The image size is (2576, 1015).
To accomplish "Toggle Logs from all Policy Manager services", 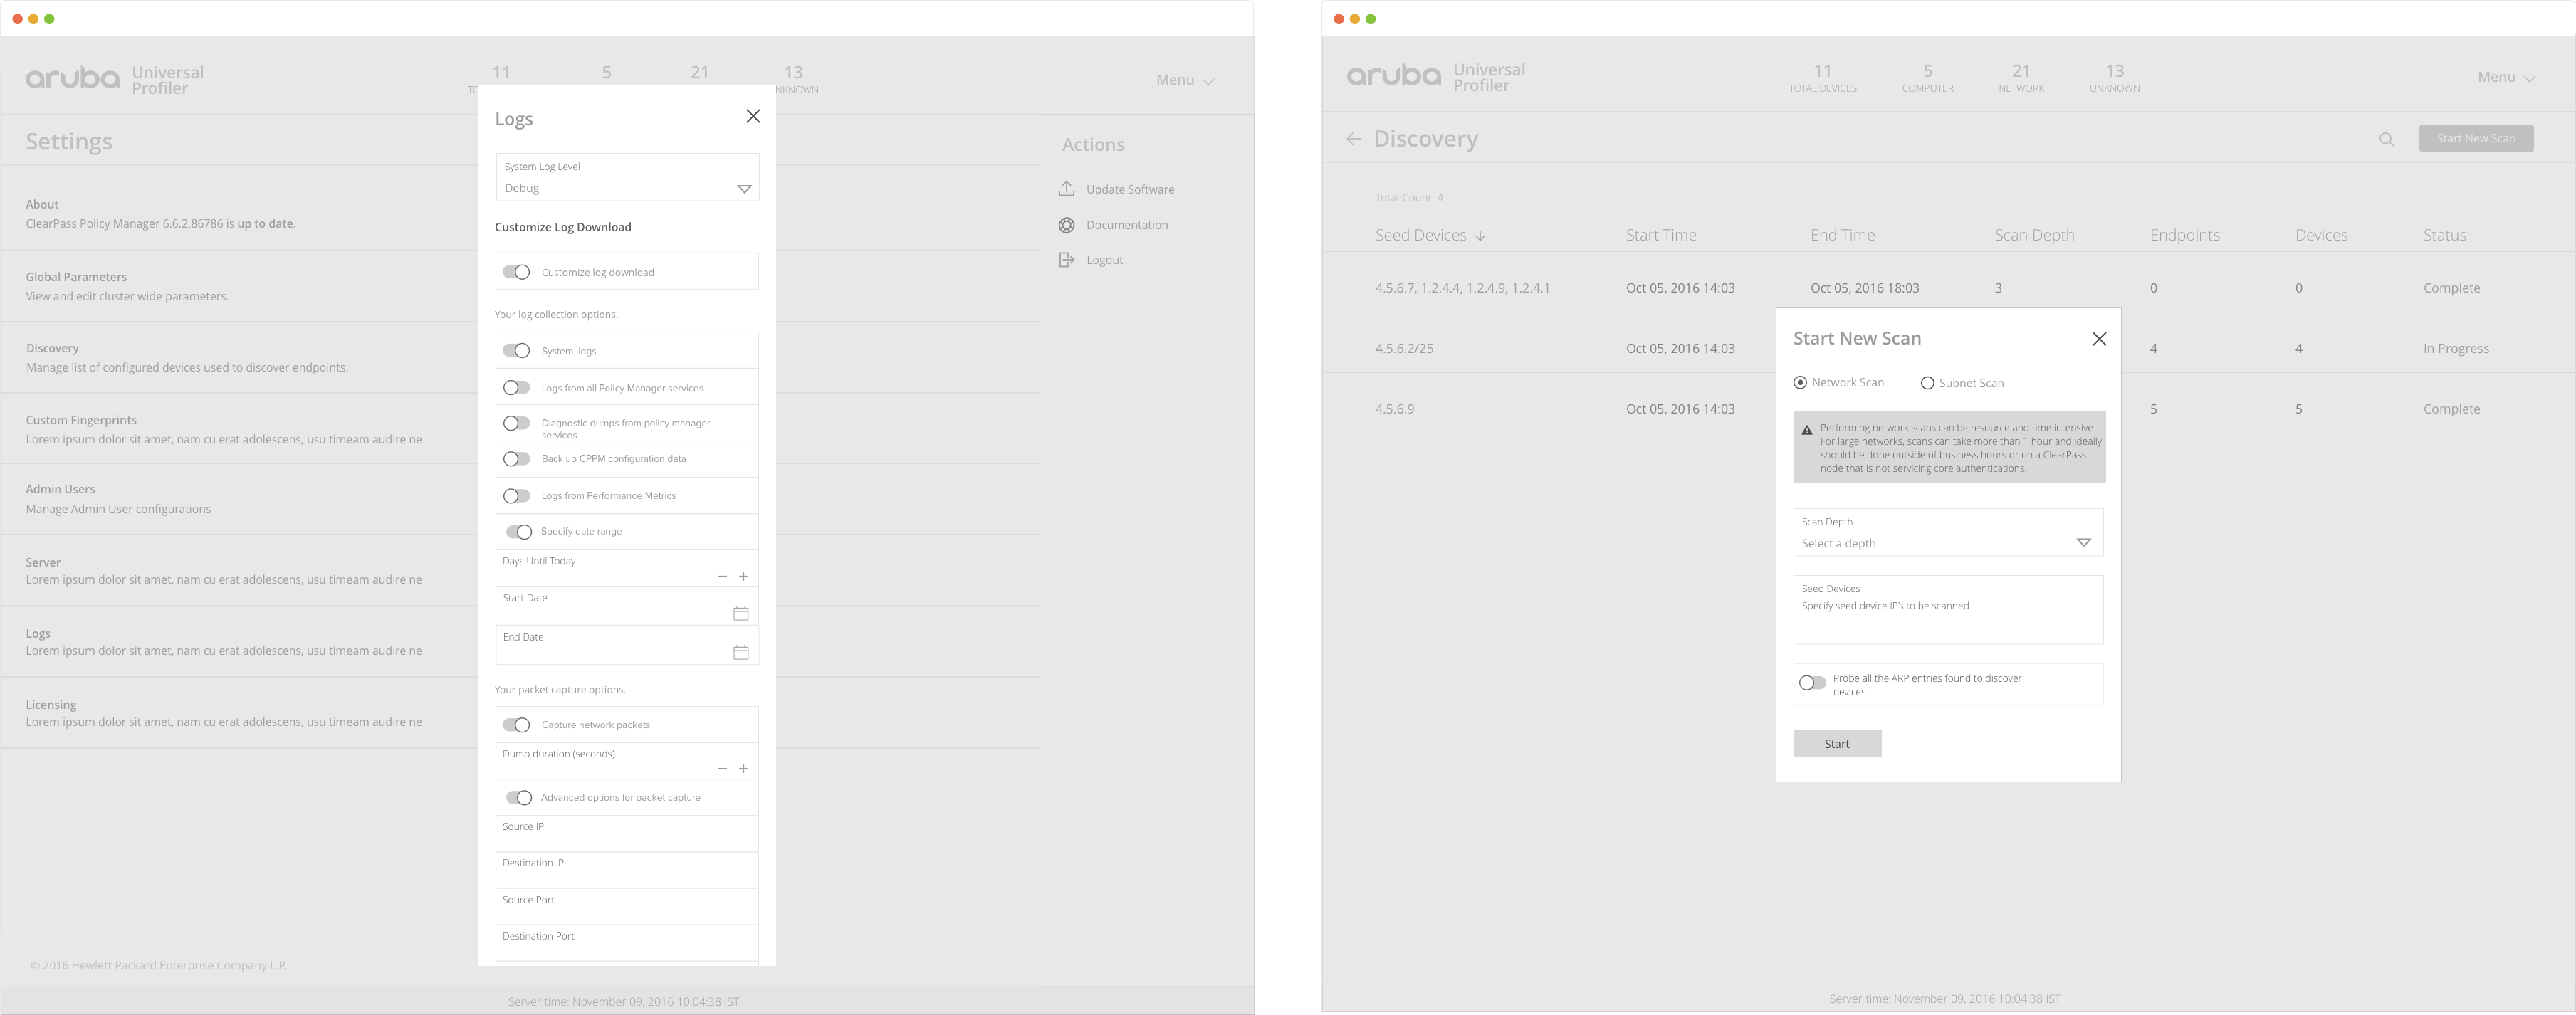I will tap(516, 388).
